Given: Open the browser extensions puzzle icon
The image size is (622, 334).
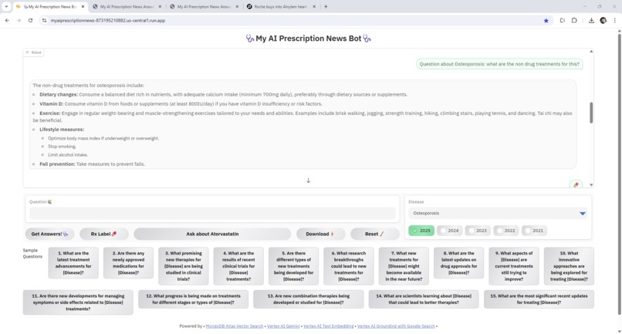Looking at the screenshot, I should [x=574, y=21].
